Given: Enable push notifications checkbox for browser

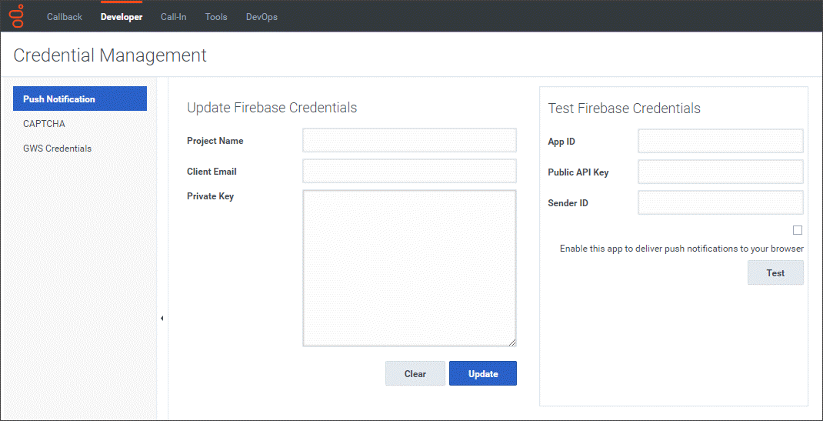Looking at the screenshot, I should click(x=798, y=230).
